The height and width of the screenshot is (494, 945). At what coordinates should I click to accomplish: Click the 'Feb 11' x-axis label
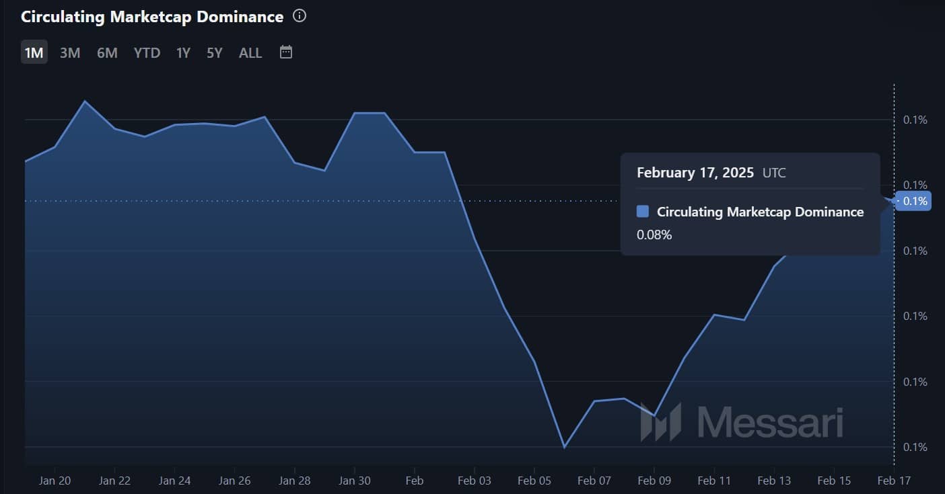[x=714, y=481]
